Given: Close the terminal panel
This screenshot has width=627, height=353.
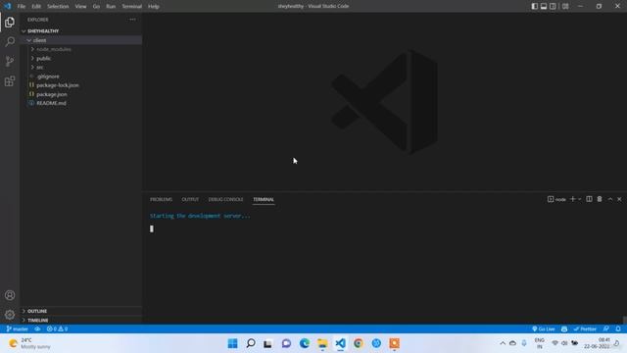Looking at the screenshot, I should (x=619, y=199).
